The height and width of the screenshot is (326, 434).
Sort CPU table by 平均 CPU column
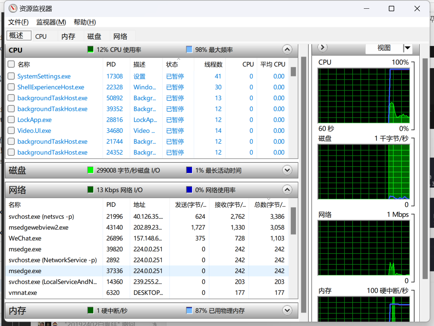pos(273,64)
